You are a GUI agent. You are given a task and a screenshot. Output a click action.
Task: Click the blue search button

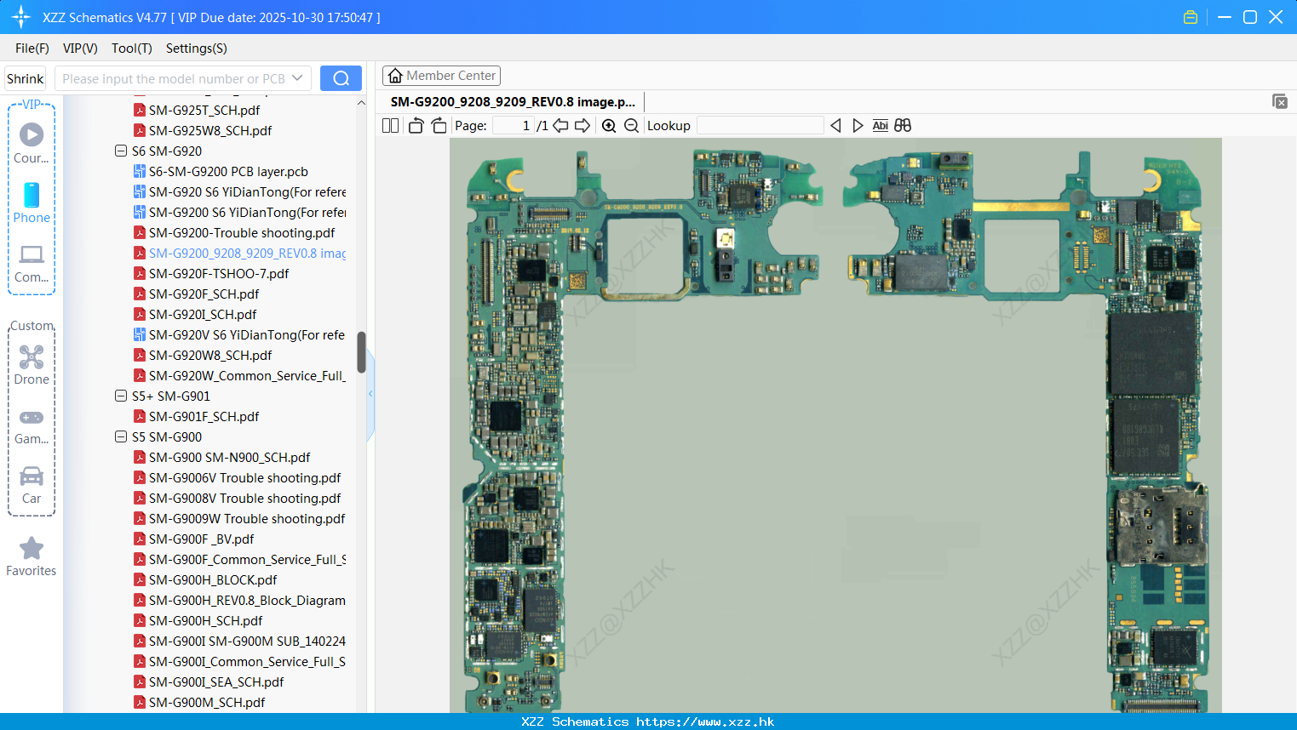click(341, 78)
